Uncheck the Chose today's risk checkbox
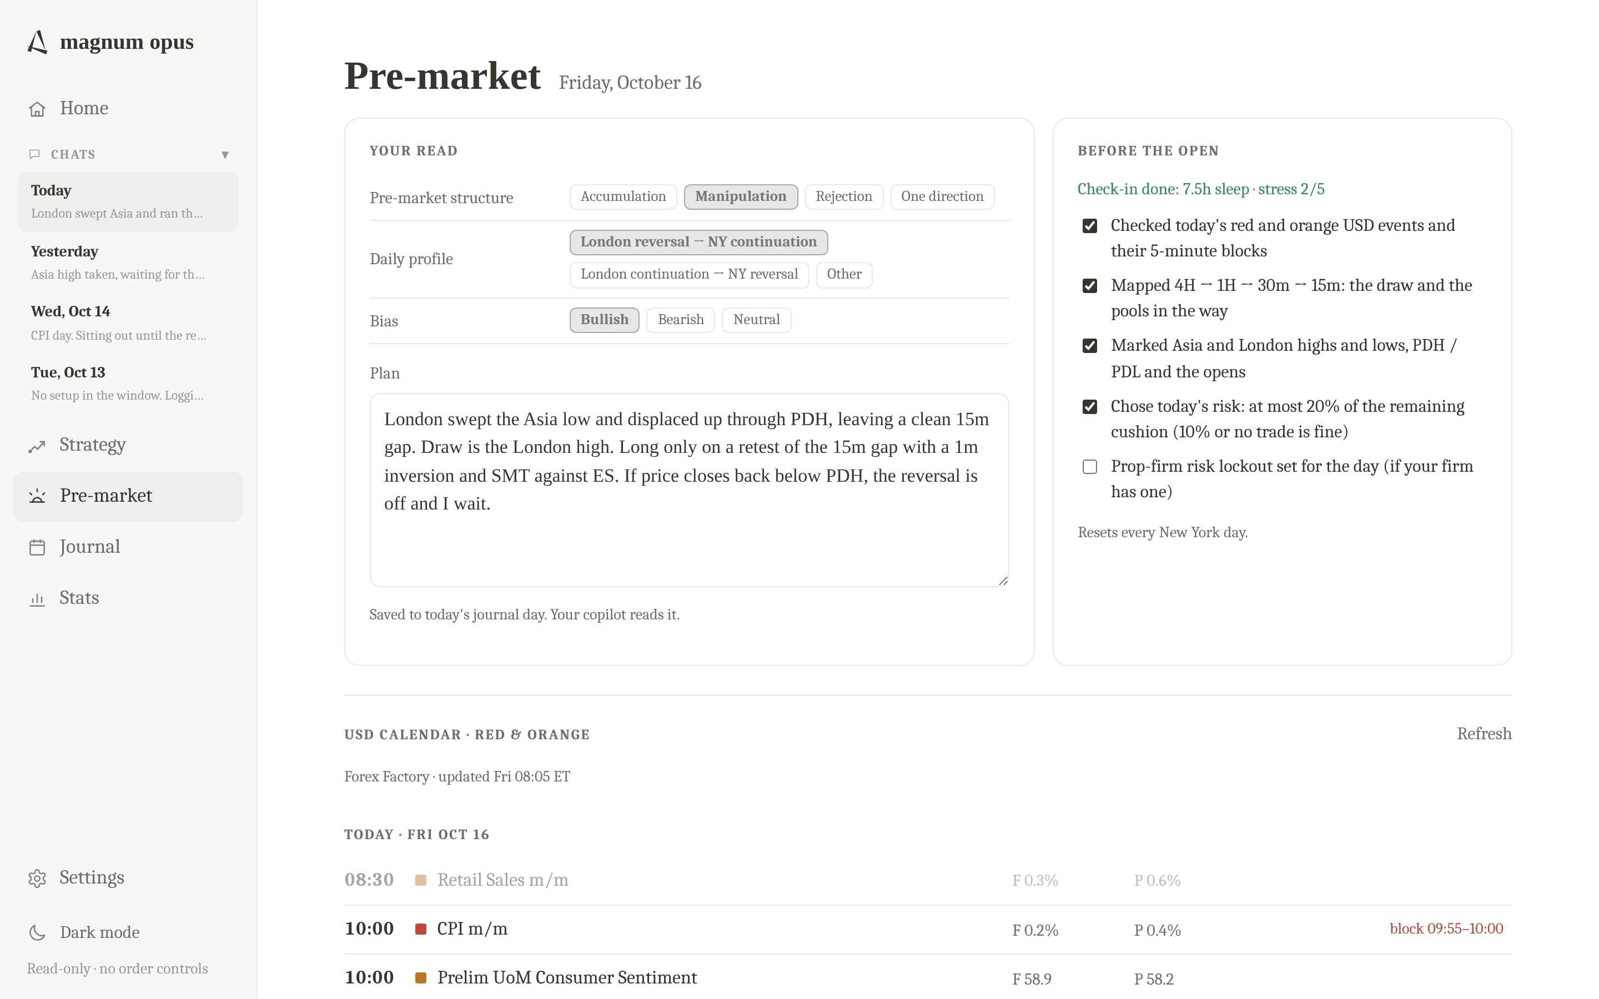Screen dimensions: 1599x999 [1089, 407]
